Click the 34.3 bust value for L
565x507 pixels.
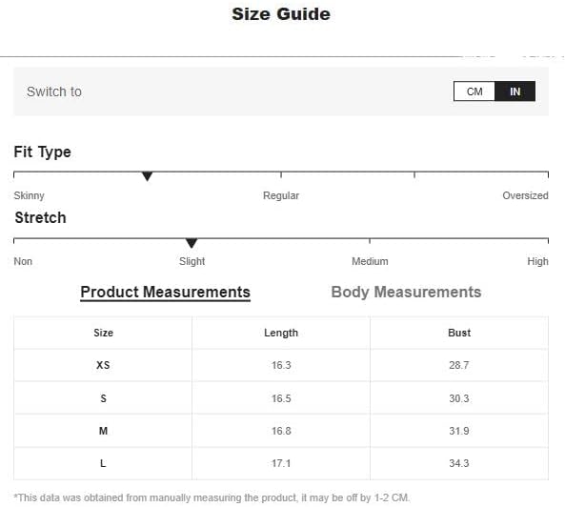(459, 463)
